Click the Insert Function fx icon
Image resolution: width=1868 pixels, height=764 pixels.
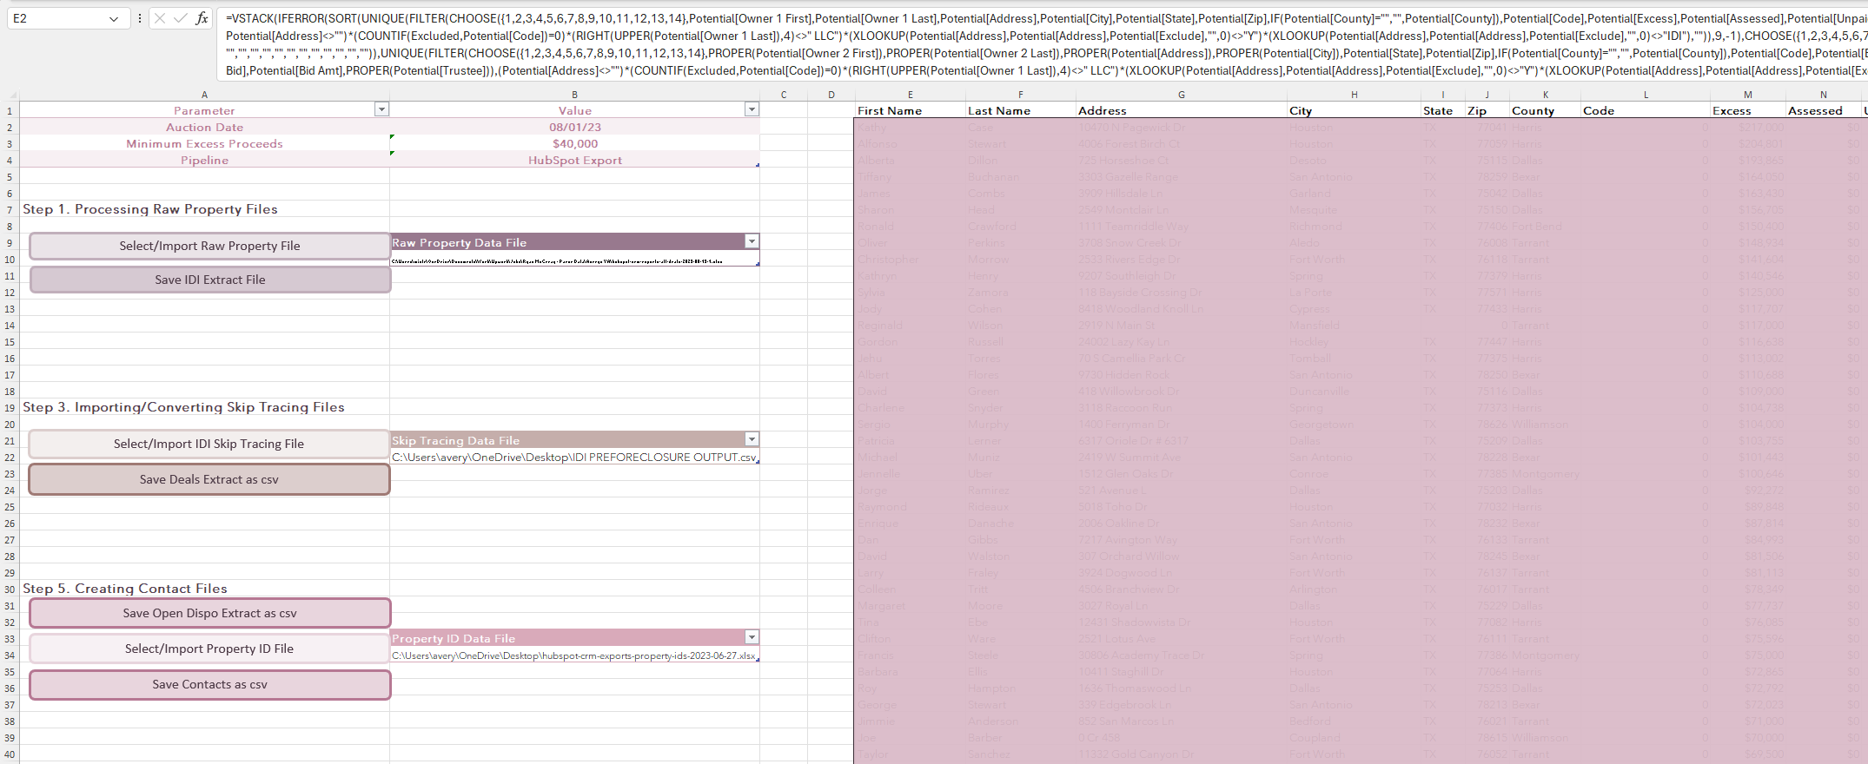[202, 18]
